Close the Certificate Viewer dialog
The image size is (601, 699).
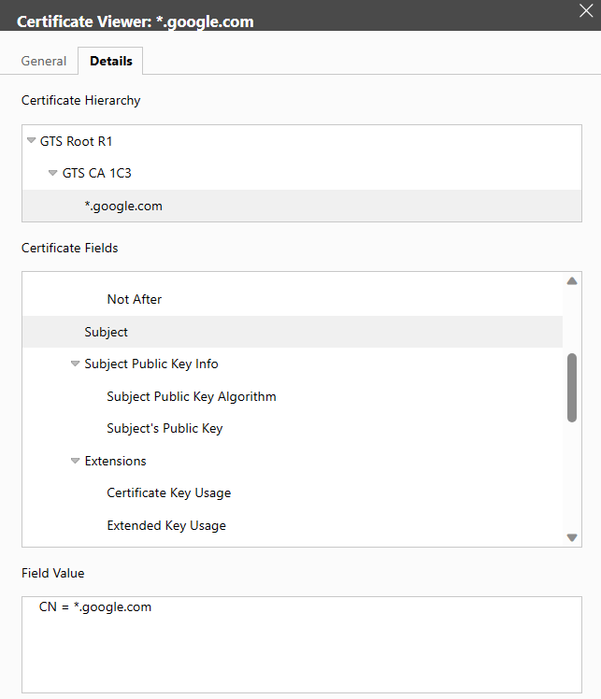[587, 11]
